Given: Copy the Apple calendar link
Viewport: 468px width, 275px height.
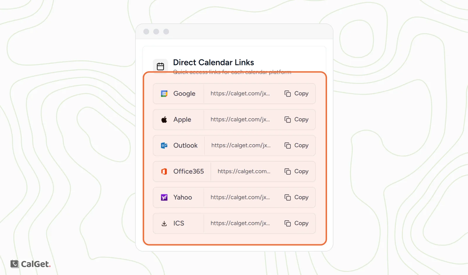Looking at the screenshot, I should [x=296, y=120].
